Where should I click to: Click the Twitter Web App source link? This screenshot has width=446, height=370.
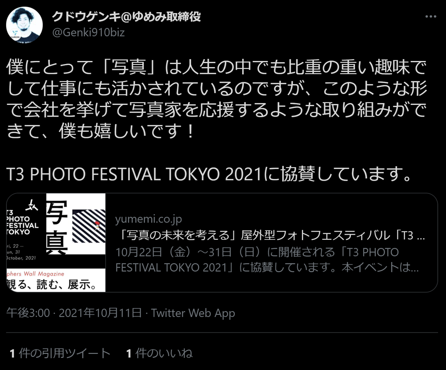(x=193, y=313)
